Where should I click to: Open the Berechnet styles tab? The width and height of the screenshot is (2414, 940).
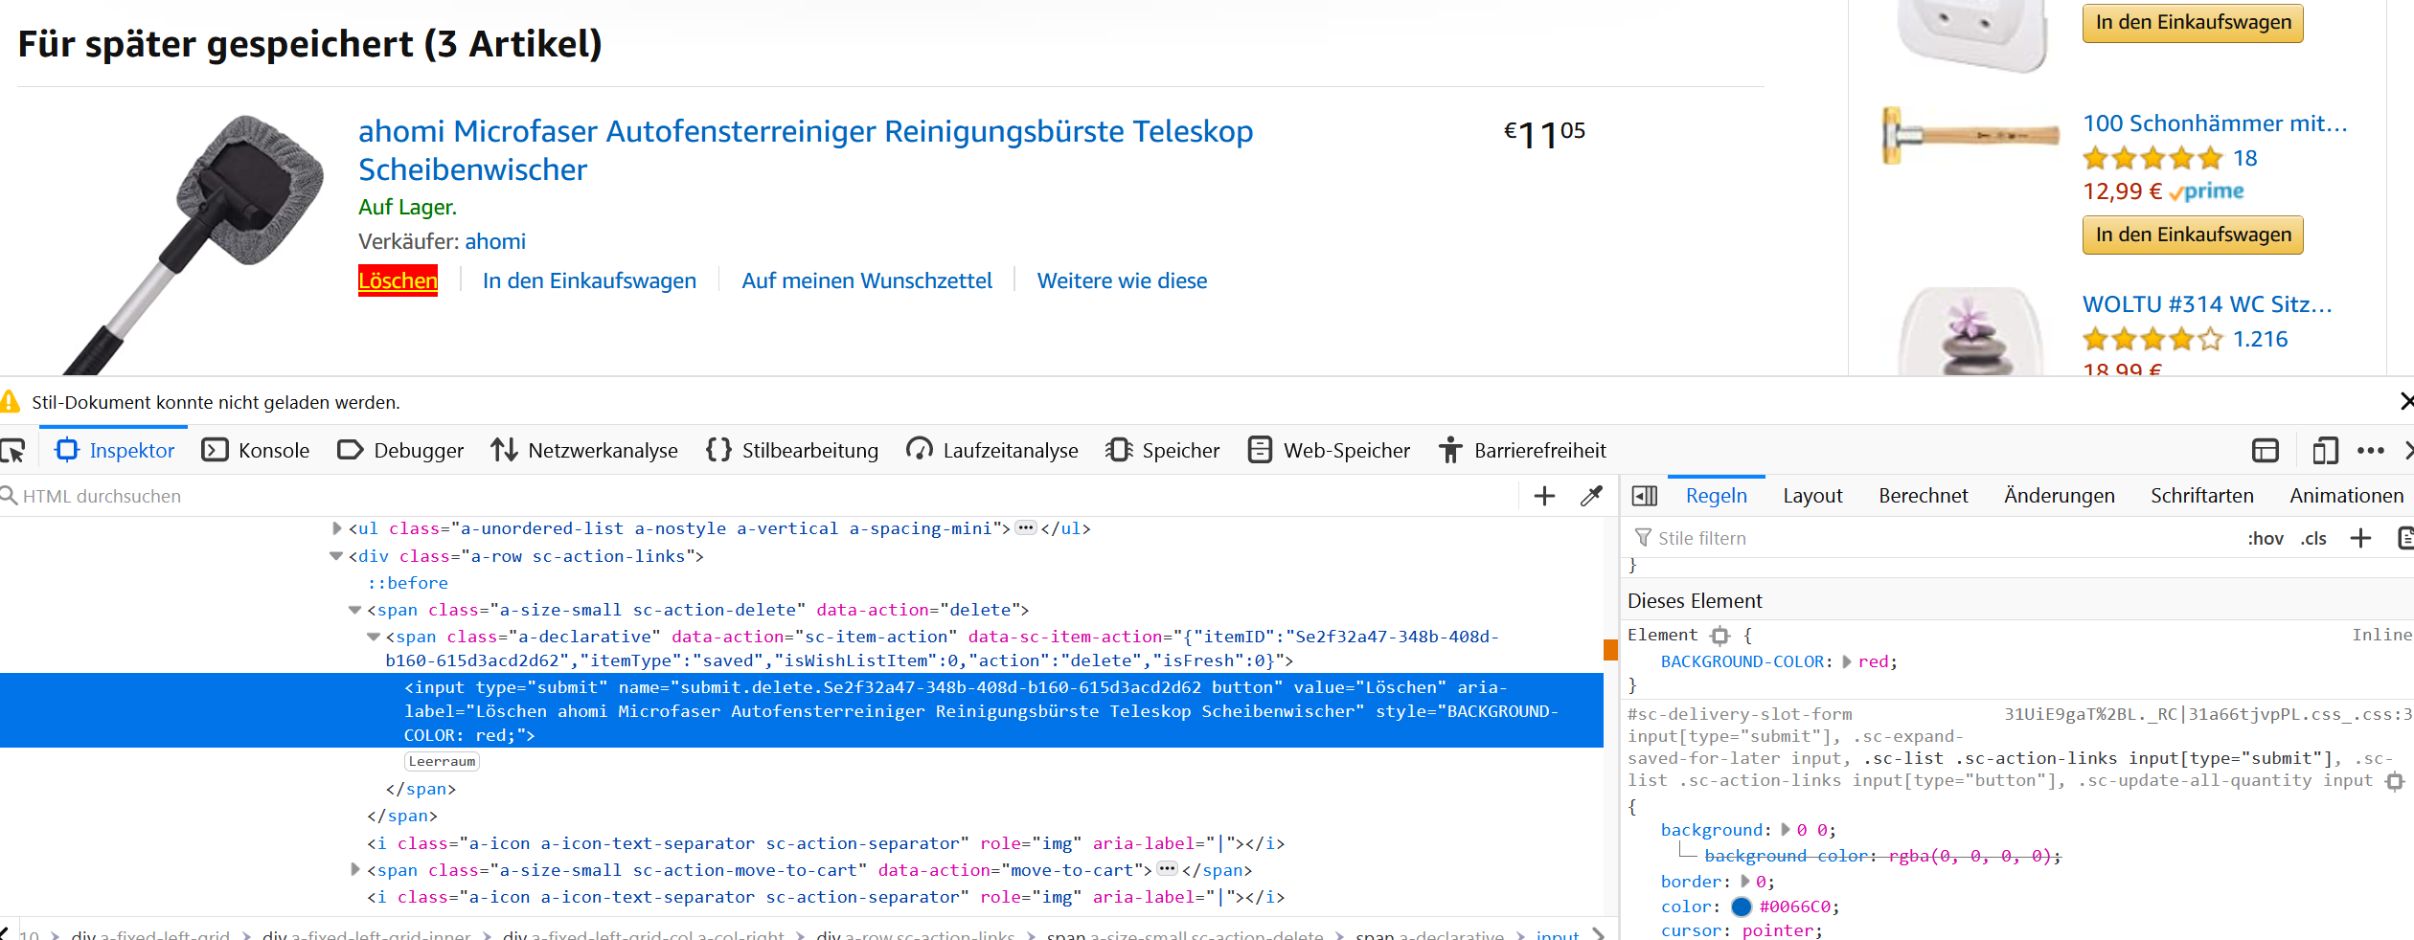(1923, 496)
